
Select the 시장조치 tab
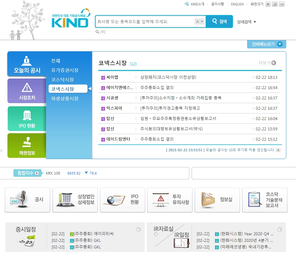pos(27,91)
